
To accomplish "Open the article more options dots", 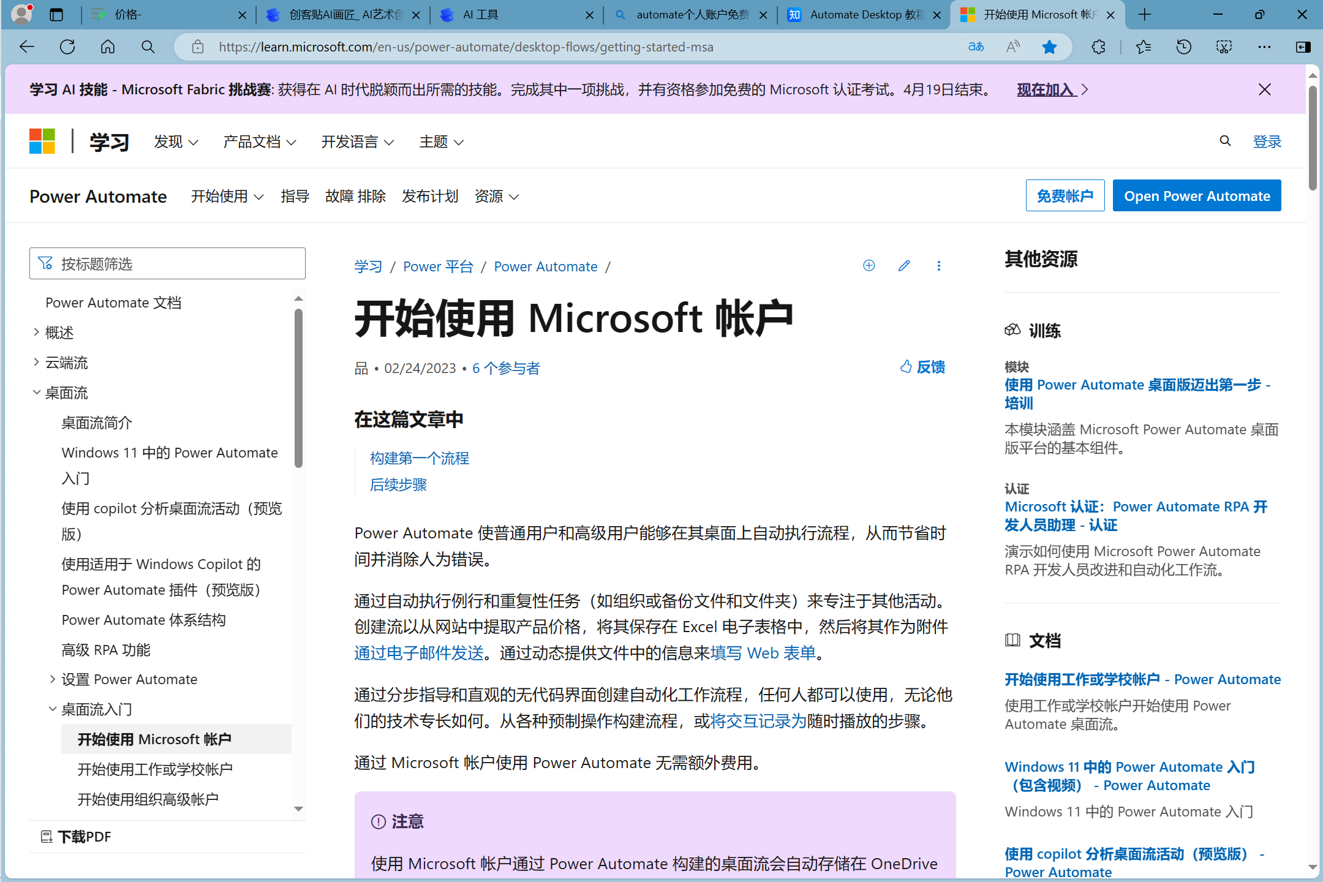I will (939, 266).
